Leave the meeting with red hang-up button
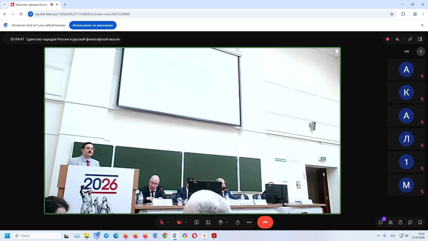Image resolution: width=428 pixels, height=241 pixels. (x=265, y=223)
